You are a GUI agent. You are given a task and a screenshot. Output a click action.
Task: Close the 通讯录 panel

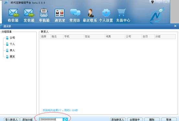click(175, 26)
